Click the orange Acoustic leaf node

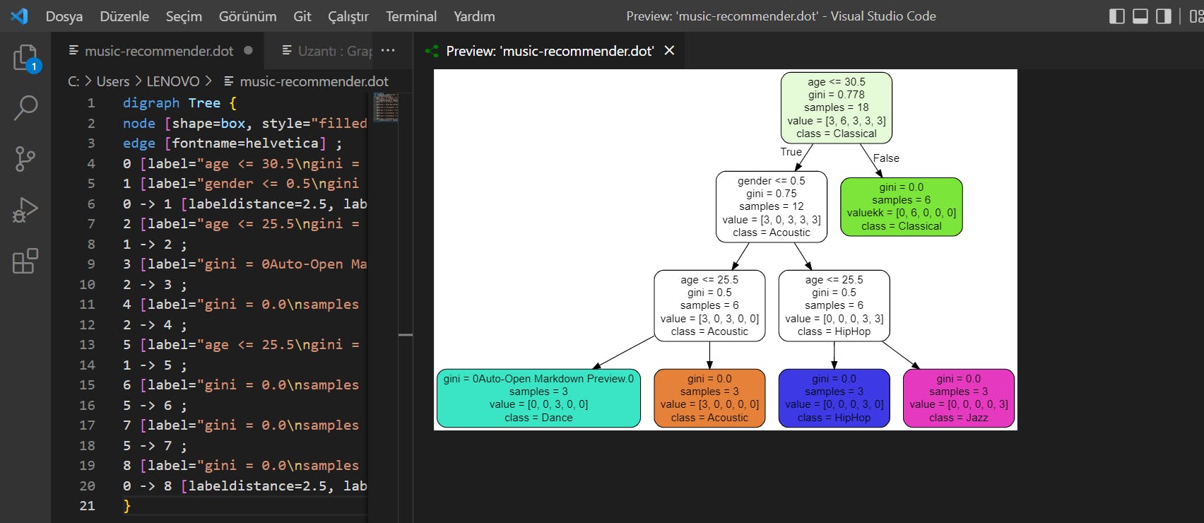709,398
